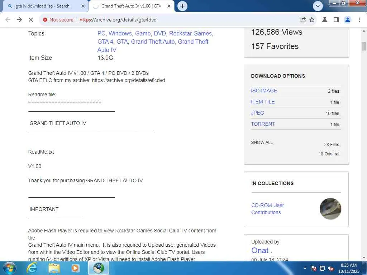Launch Internet Explorer from the taskbar
Image resolution: width=367 pixels, height=275 pixels.
(x=32, y=268)
